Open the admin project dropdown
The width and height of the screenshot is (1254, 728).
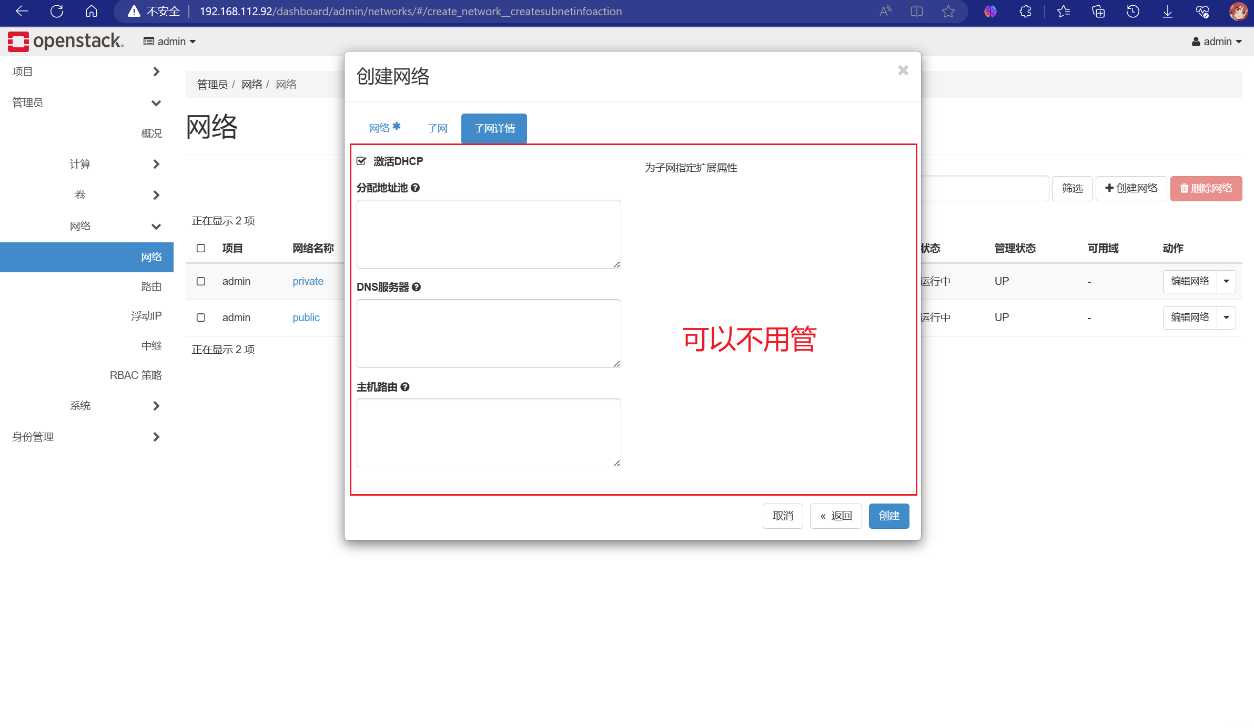tap(170, 42)
